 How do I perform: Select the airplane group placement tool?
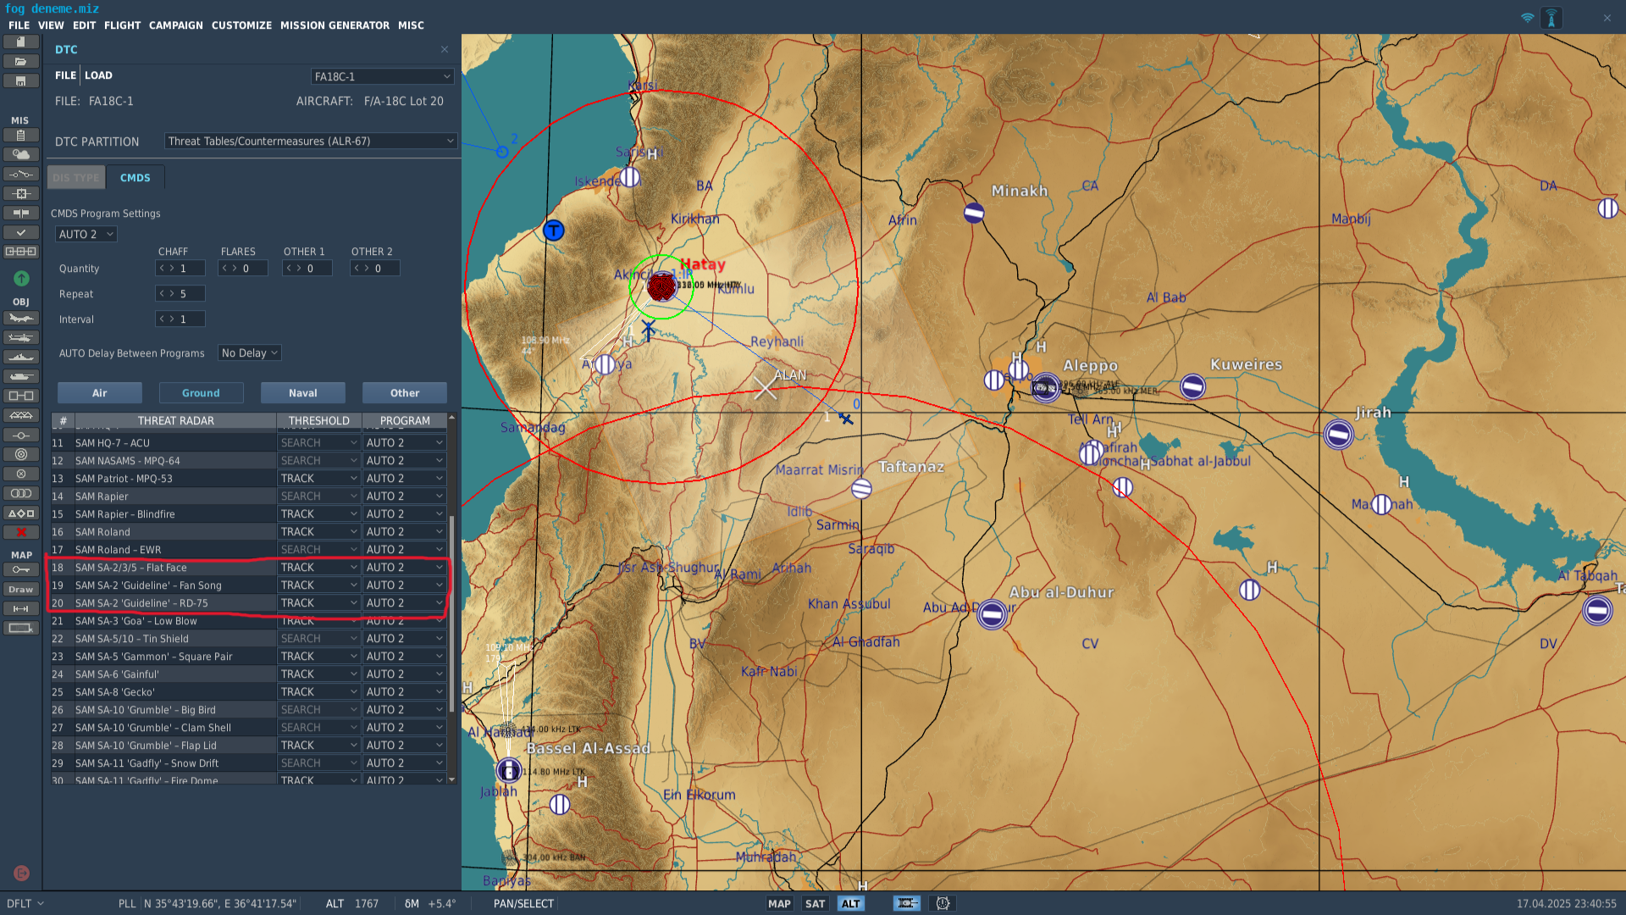[x=21, y=319]
